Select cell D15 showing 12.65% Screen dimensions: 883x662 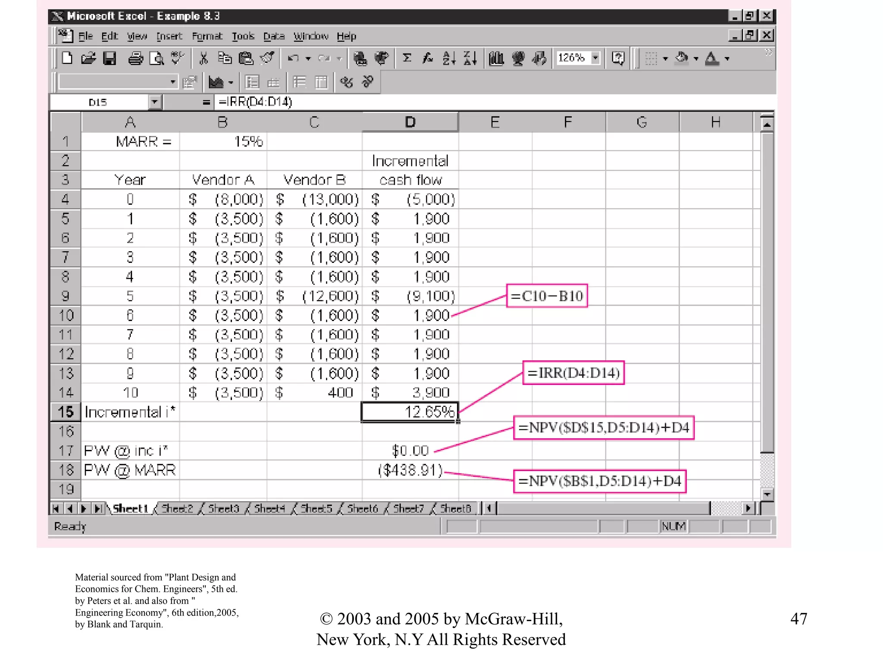(410, 412)
